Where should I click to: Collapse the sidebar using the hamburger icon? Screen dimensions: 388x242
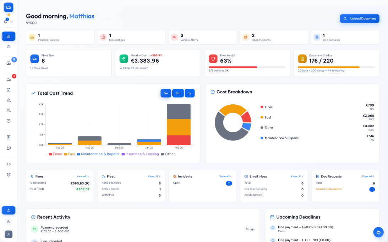point(11,22)
